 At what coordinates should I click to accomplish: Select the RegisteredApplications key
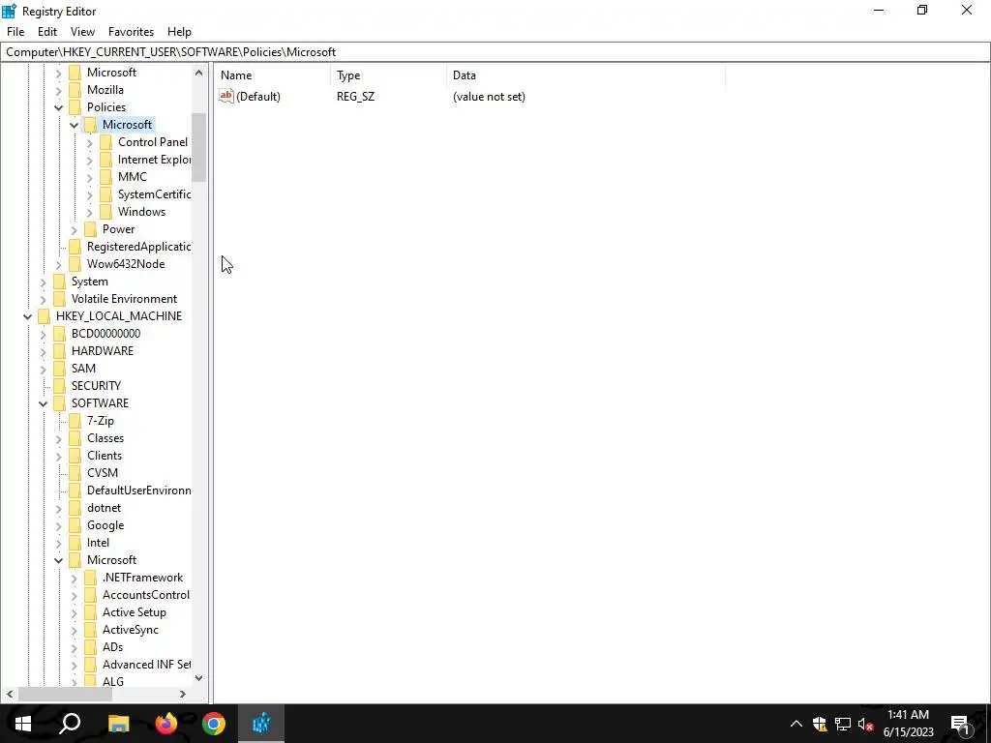coord(139,247)
